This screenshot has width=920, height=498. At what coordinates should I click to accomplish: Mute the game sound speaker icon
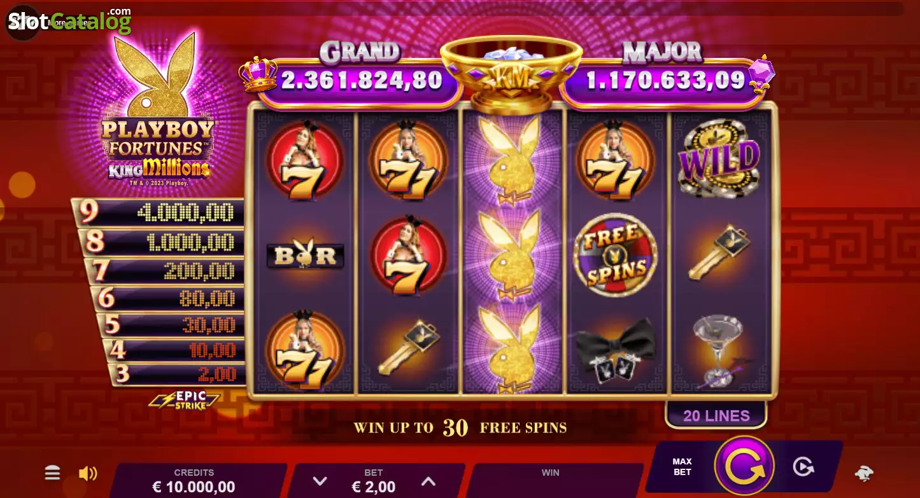88,473
